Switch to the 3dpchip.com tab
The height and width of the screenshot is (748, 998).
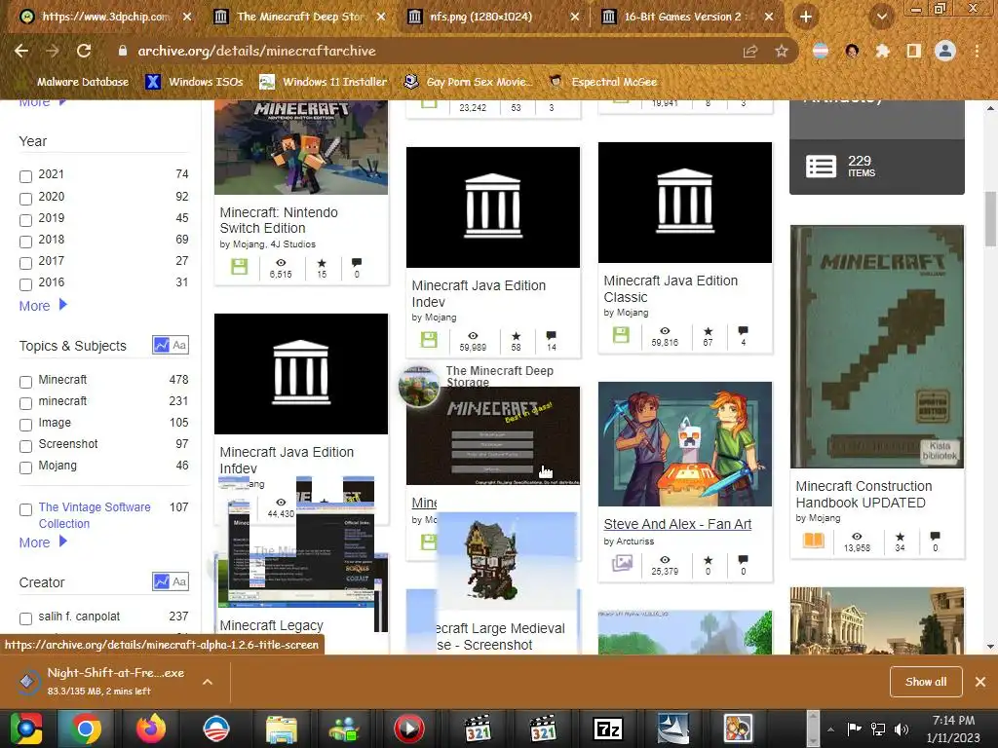pyautogui.click(x=105, y=17)
